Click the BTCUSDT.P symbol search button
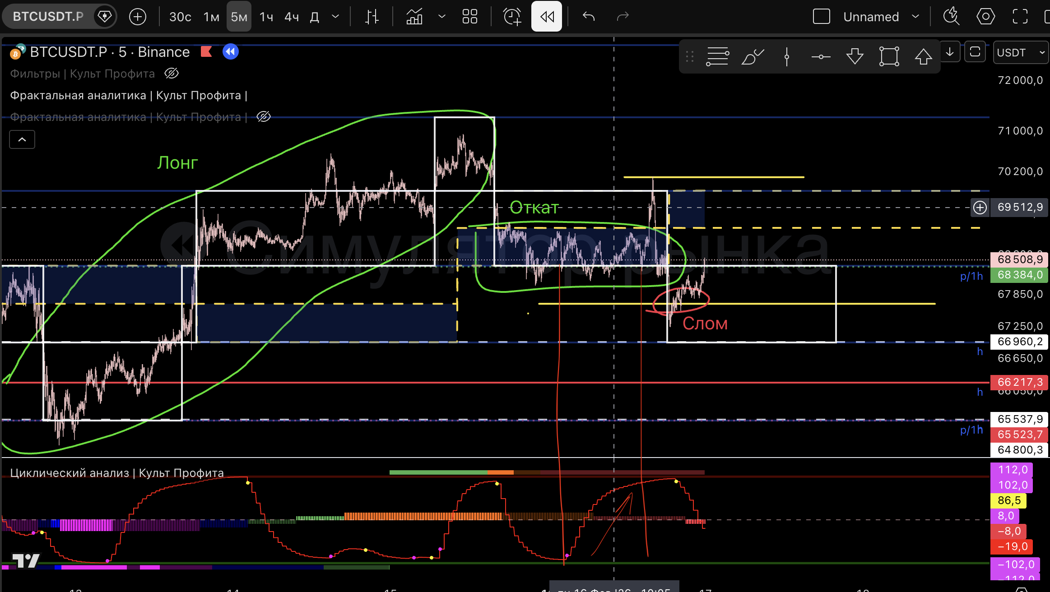Image resolution: width=1050 pixels, height=592 pixels. tap(48, 17)
